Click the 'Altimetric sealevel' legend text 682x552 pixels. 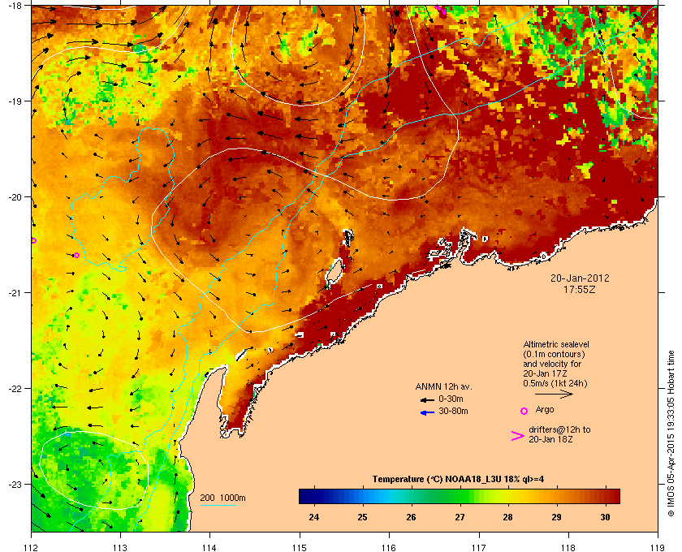coord(556,344)
